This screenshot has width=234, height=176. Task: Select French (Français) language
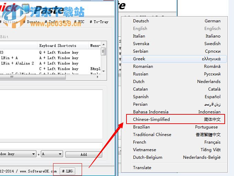tap(174, 142)
